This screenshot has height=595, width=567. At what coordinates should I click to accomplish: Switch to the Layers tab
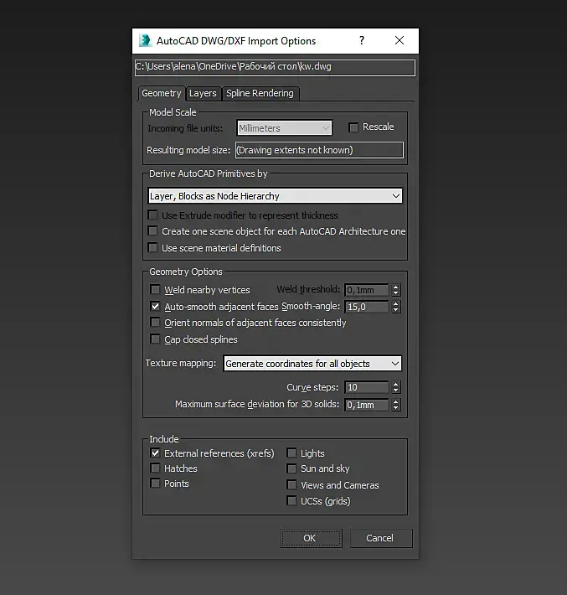pyautogui.click(x=203, y=93)
